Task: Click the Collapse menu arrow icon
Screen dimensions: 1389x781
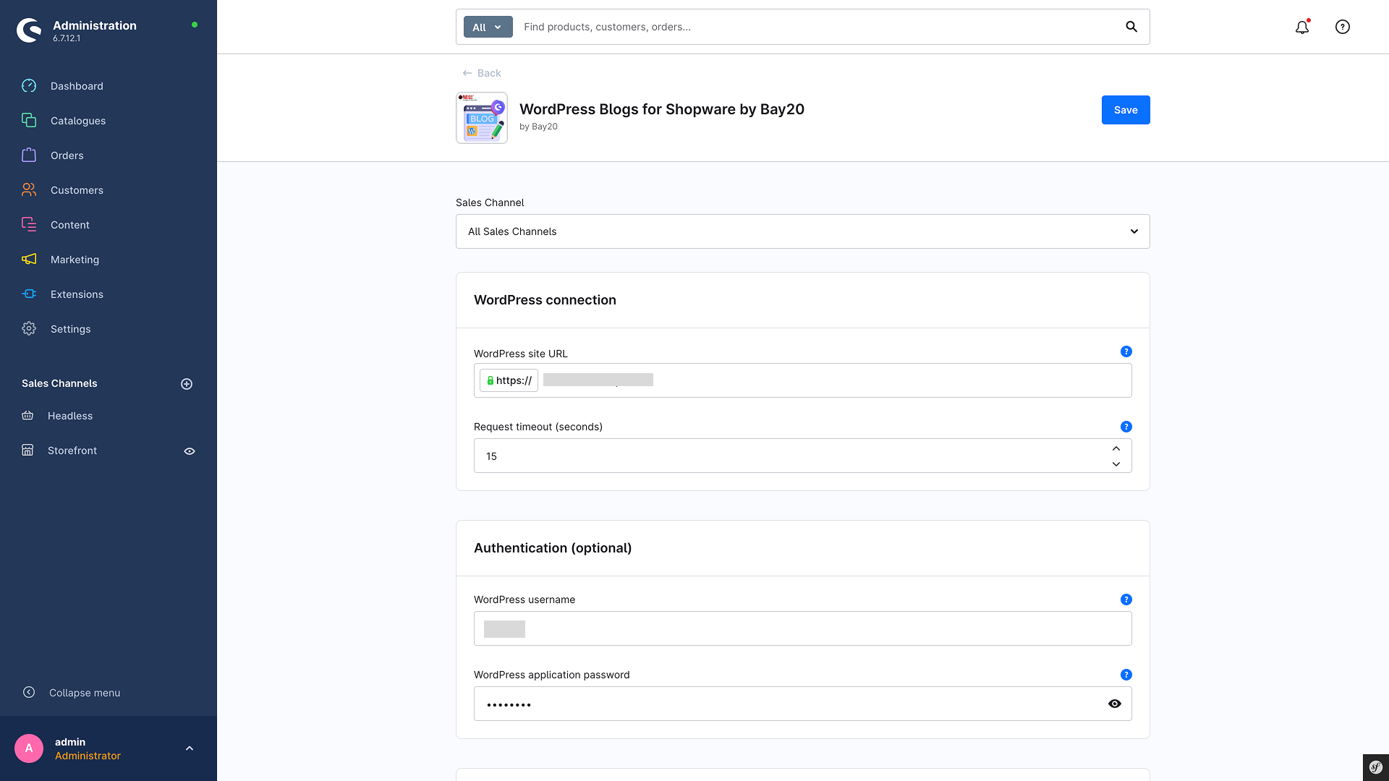Action: click(x=29, y=692)
